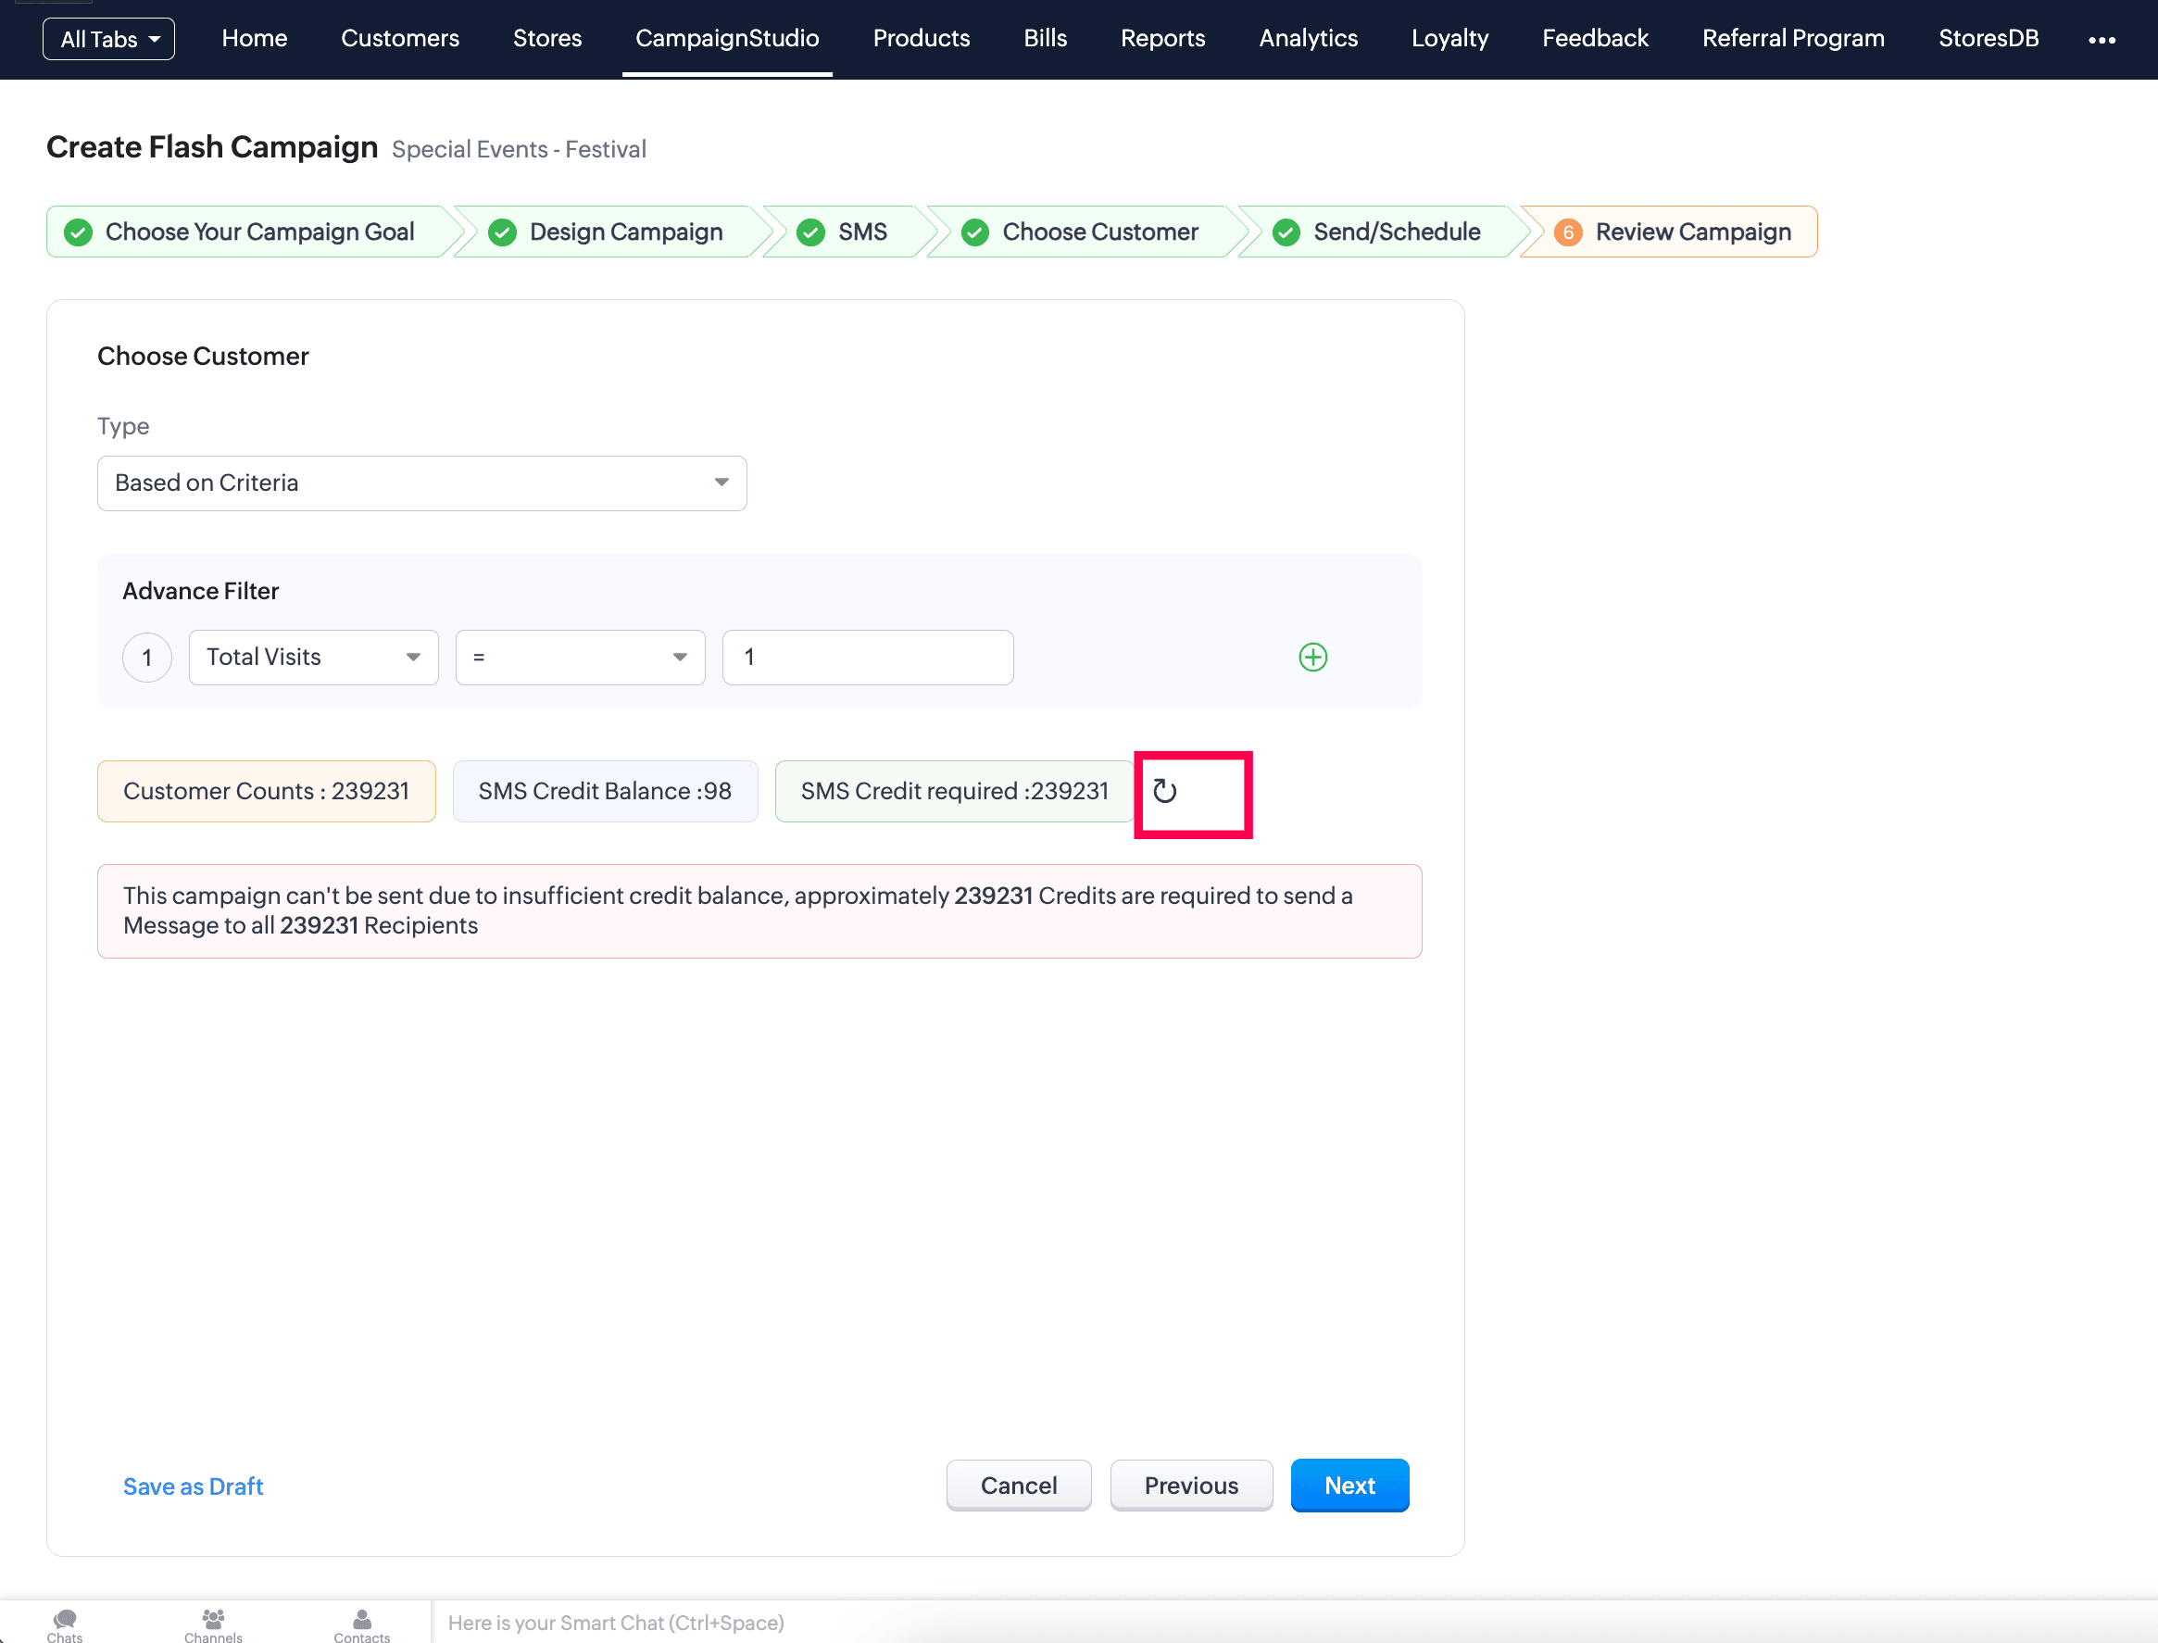Viewport: 2158px width, 1643px height.
Task: Open the more tabs ellipsis menu
Action: (x=2102, y=39)
